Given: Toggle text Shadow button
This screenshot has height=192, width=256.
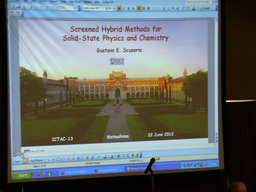Looking at the screenshot, I should click(133, 8).
